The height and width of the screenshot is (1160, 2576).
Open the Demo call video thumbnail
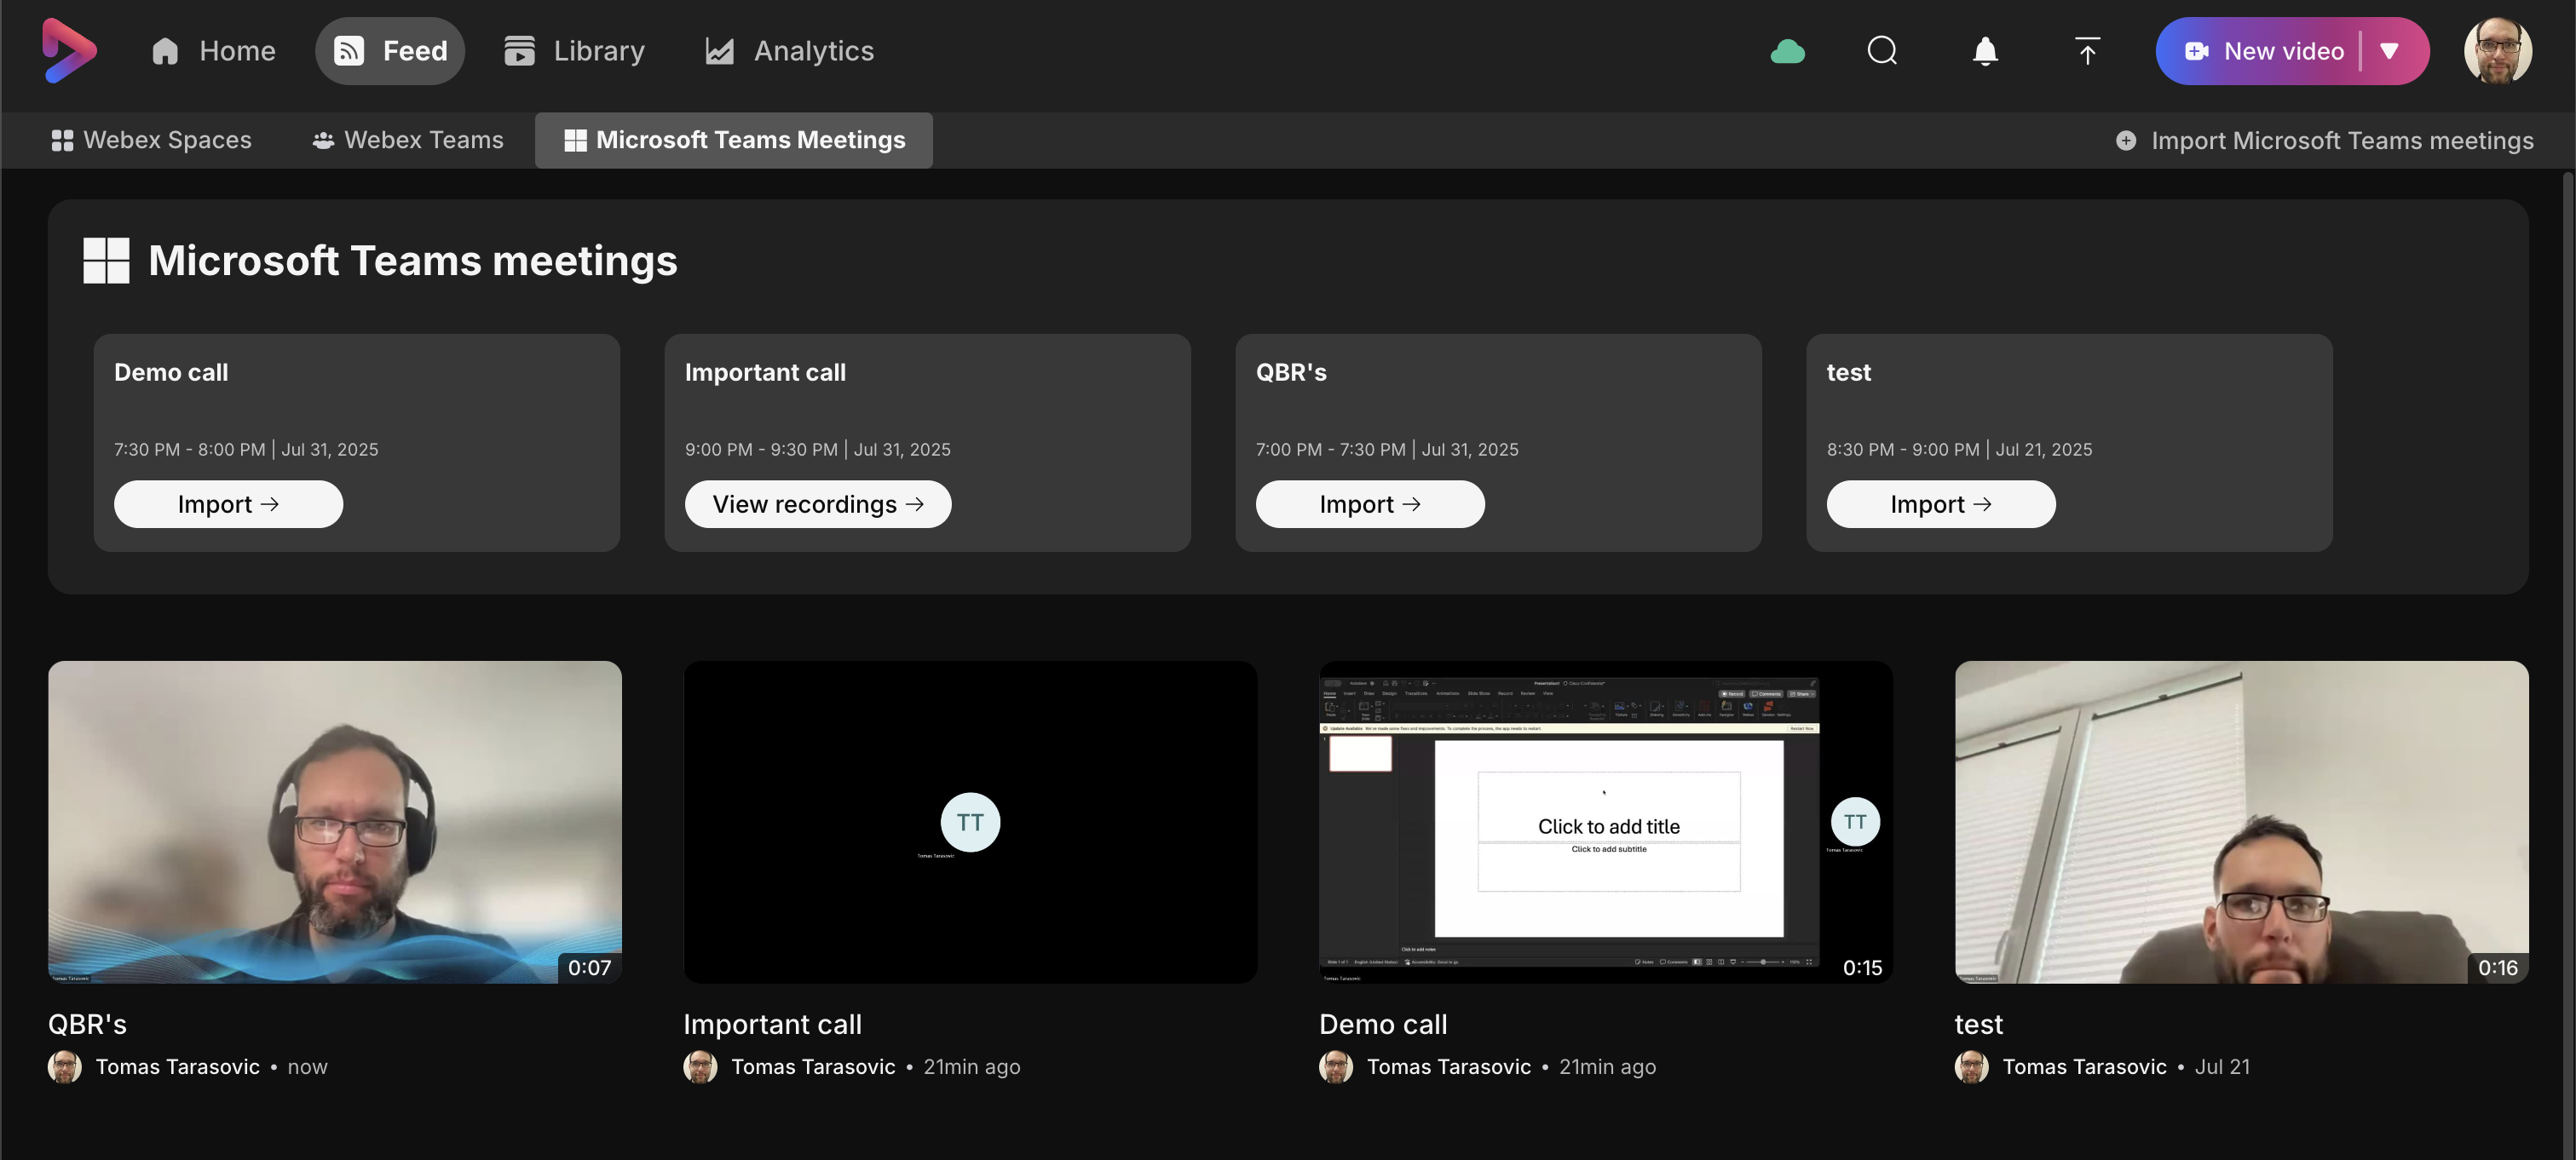click(x=1606, y=821)
